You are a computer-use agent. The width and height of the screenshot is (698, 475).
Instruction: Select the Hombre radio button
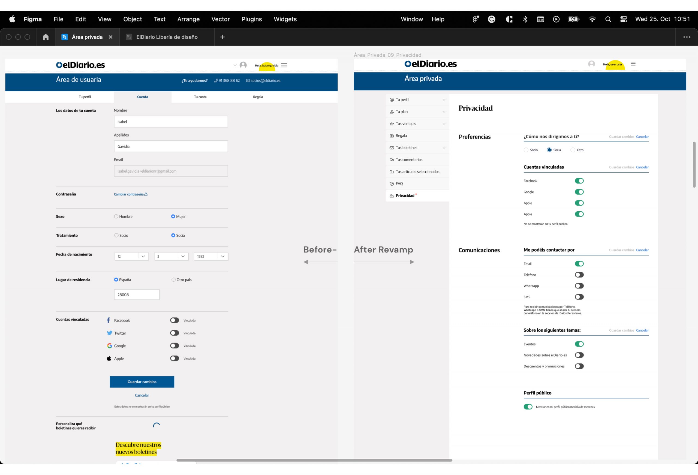tap(116, 216)
